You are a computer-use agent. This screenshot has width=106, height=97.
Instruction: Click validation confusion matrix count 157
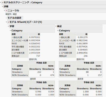pos(100,75)
